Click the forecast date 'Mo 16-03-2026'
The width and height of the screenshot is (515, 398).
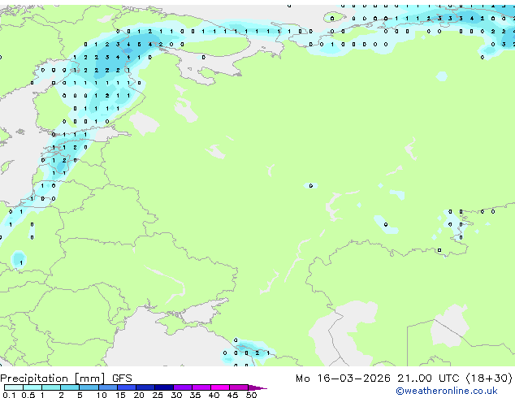click(x=343, y=379)
